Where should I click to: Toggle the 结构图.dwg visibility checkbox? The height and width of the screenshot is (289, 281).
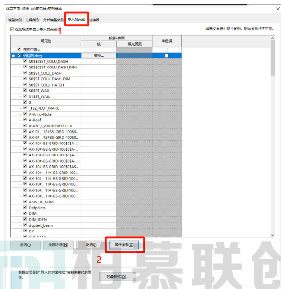(19, 55)
